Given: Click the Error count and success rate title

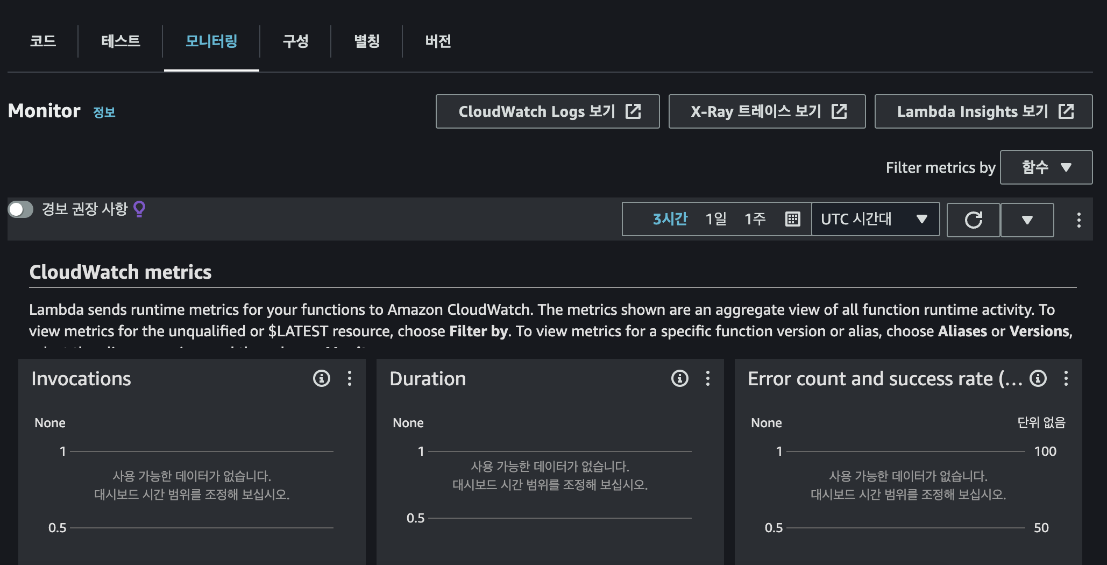Looking at the screenshot, I should [x=885, y=379].
